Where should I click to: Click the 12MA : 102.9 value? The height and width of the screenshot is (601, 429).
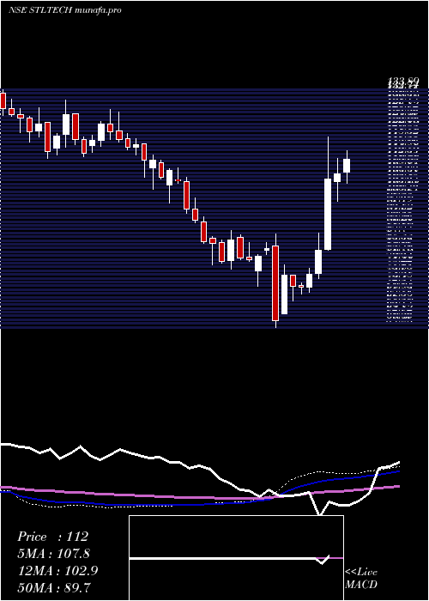click(x=57, y=571)
